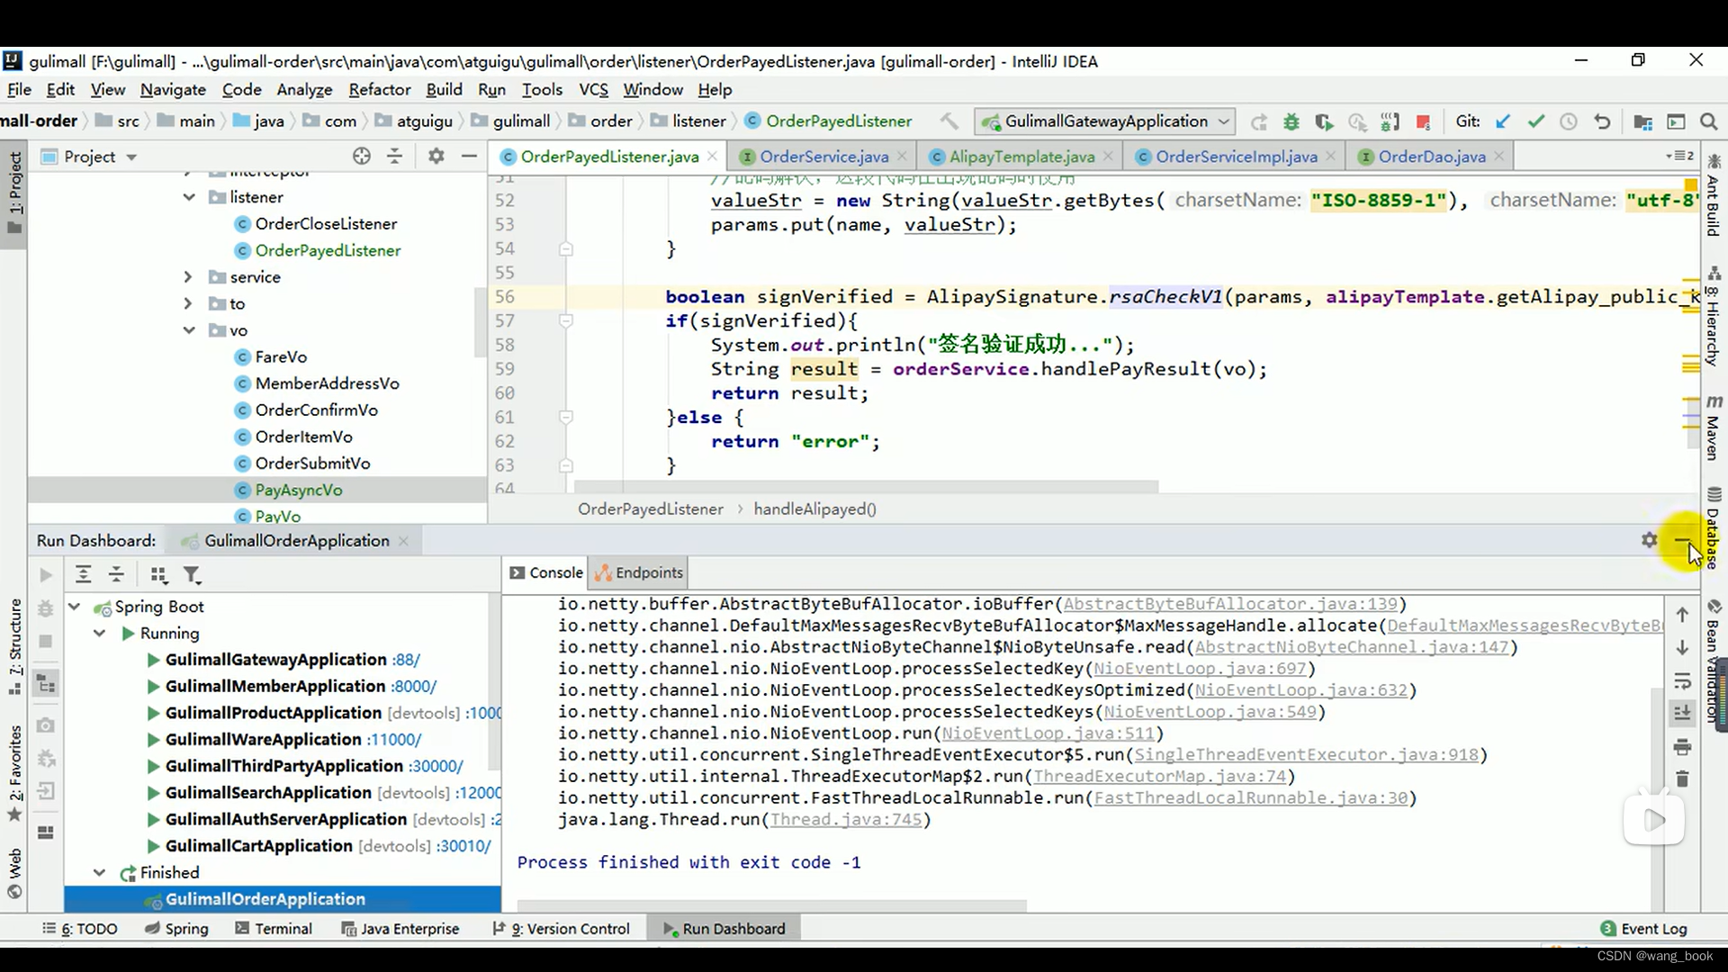Open the Refactor menu
The image size is (1728, 972).
point(380,89)
